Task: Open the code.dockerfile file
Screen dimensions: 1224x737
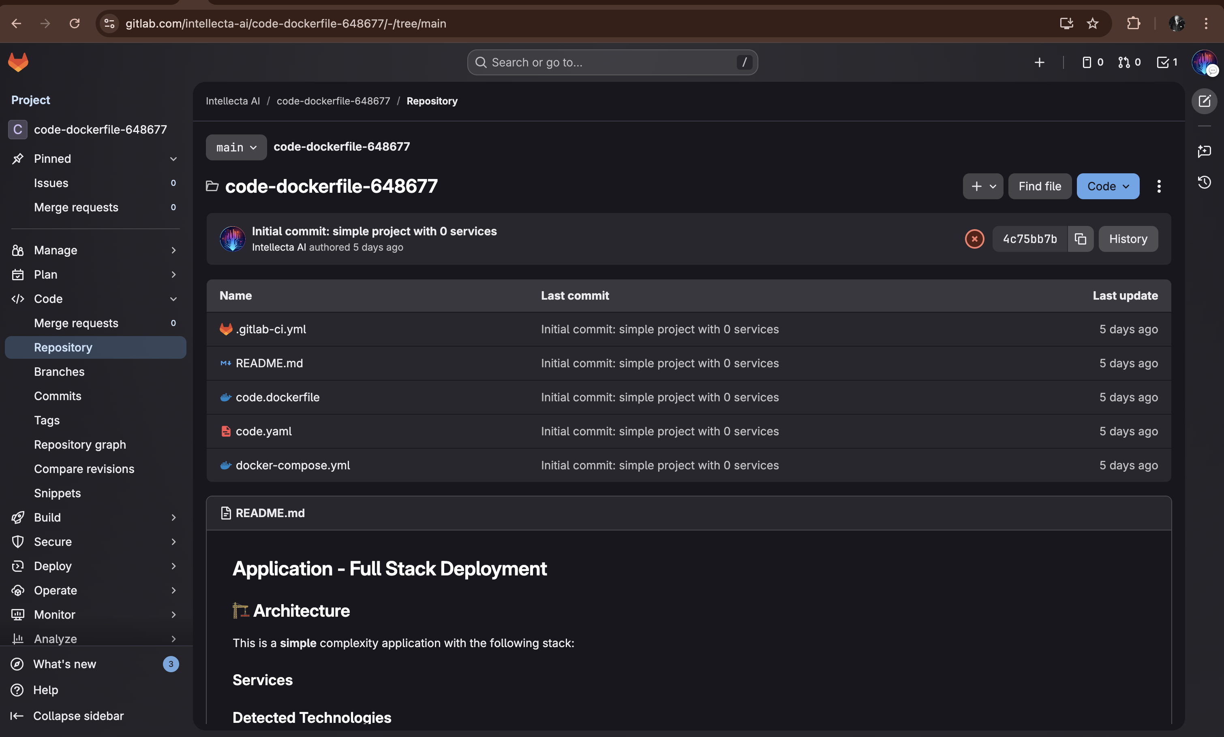Action: click(x=278, y=397)
